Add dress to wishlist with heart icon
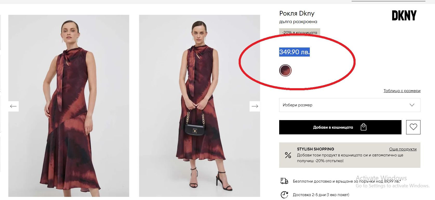The image size is (435, 200). point(413,127)
